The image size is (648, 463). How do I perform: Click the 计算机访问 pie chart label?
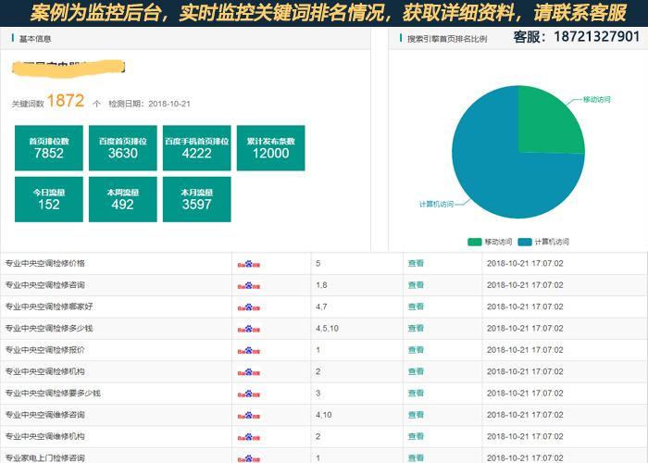(x=436, y=205)
